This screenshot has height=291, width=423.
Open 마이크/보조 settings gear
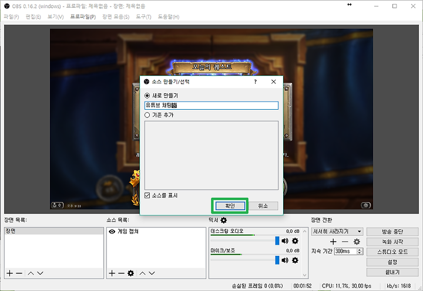(x=296, y=260)
